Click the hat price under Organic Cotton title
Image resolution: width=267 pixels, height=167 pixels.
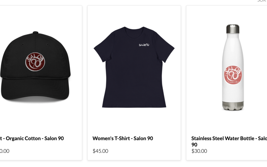point(5,151)
